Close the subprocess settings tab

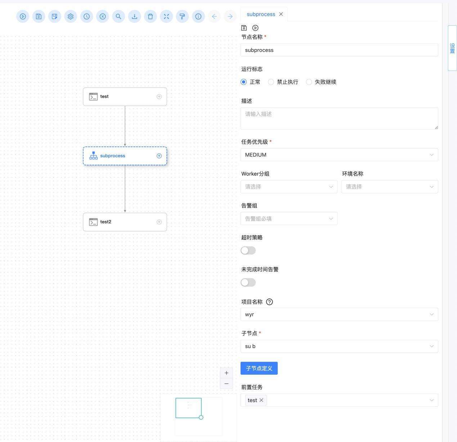coord(281,14)
